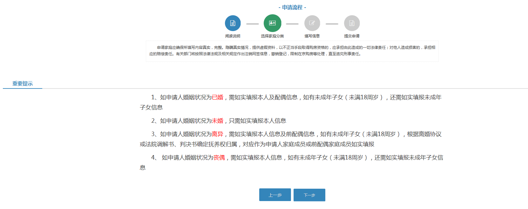Click the red 离异 text
The width and height of the screenshot is (528, 209).
click(218, 134)
